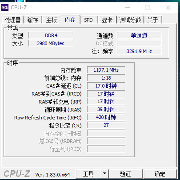Image resolution: width=180 pixels, height=180 pixels.
Task: Click the 指令比率 (CR) label
Action: coord(65,126)
